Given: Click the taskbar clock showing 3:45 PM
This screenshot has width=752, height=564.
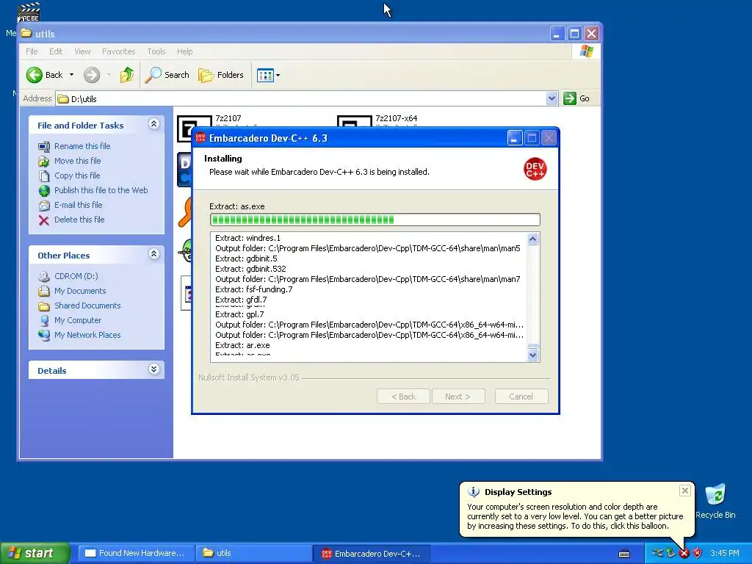Looking at the screenshot, I should [x=725, y=553].
